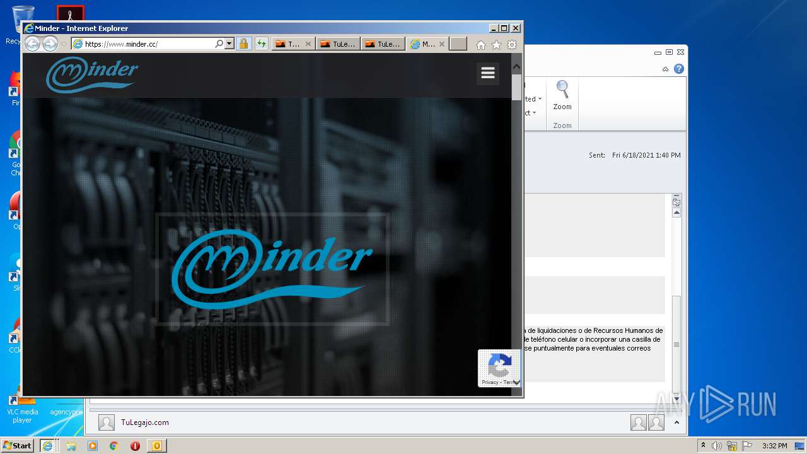Click the Opera taskbar icon
Viewport: 807px width, 454px height.
[x=135, y=446]
